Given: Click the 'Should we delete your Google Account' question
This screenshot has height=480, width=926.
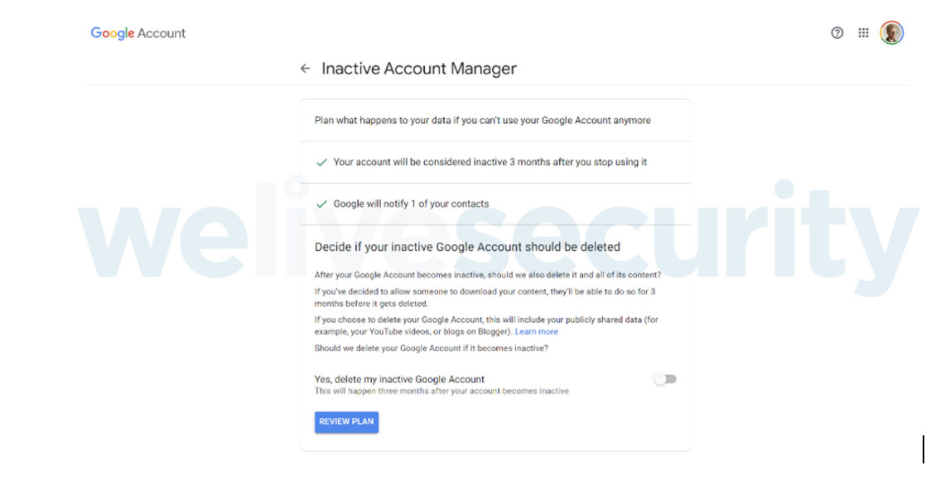Looking at the screenshot, I should [431, 348].
